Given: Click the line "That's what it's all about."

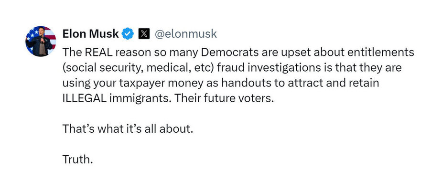Looking at the screenshot, I should (128, 129).
